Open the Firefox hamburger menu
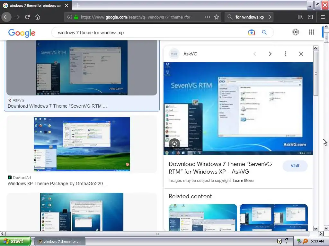329x246 pixels. coord(323,17)
